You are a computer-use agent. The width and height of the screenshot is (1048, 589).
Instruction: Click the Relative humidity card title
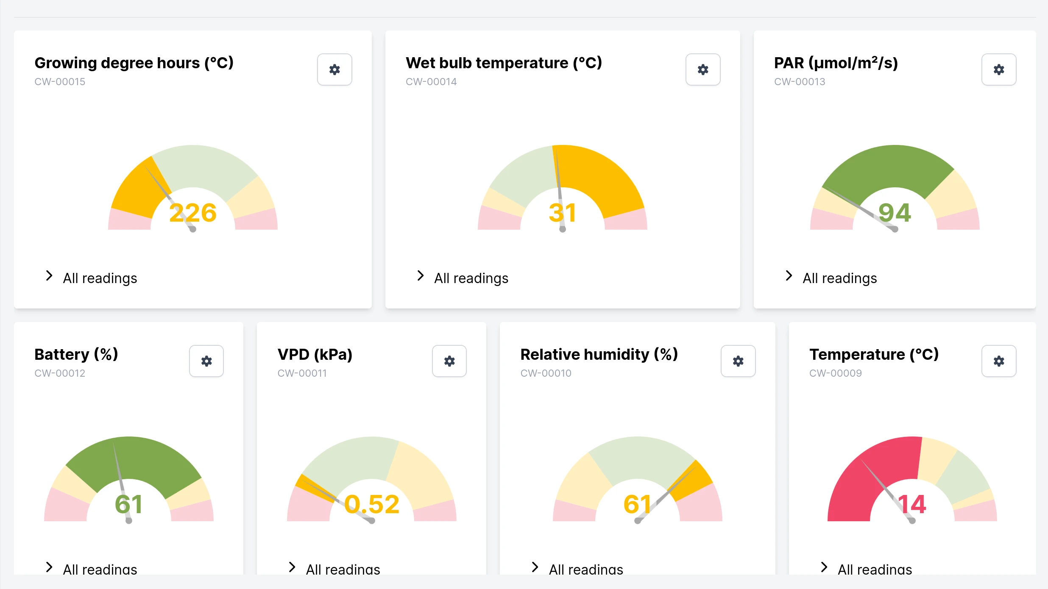click(599, 354)
